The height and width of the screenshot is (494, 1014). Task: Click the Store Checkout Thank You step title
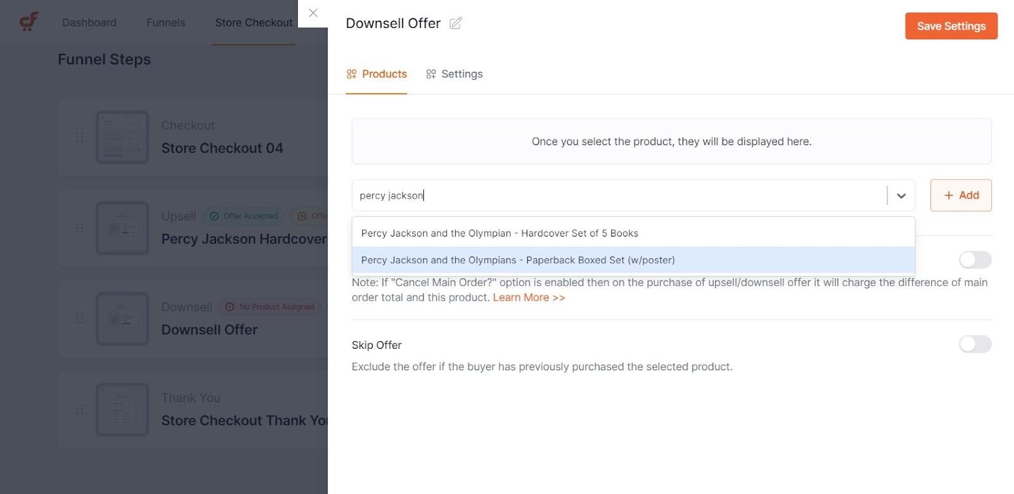pyautogui.click(x=244, y=420)
